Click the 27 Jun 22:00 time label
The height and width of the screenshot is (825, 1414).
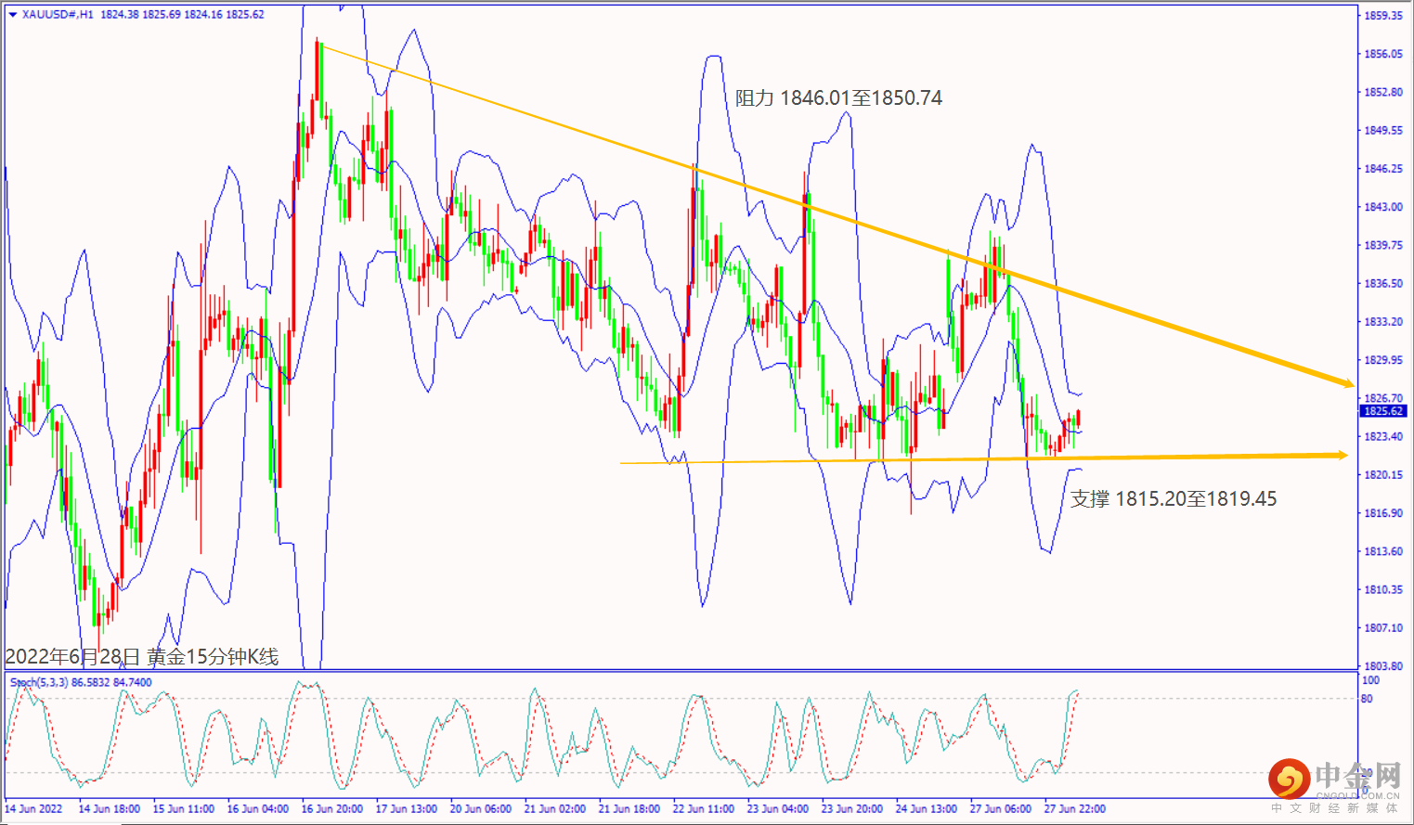[1075, 809]
